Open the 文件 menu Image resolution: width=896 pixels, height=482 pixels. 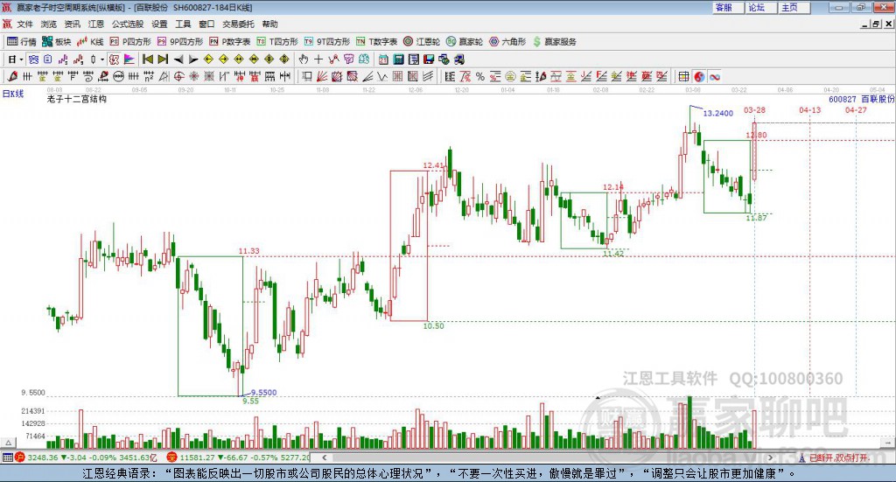tap(24, 24)
